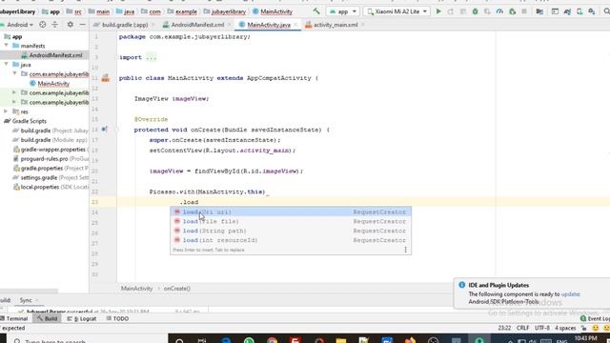Viewport: 610px width, 343px height.
Task: Click the Search Everywhere magnifier icon
Action: coord(606,11)
